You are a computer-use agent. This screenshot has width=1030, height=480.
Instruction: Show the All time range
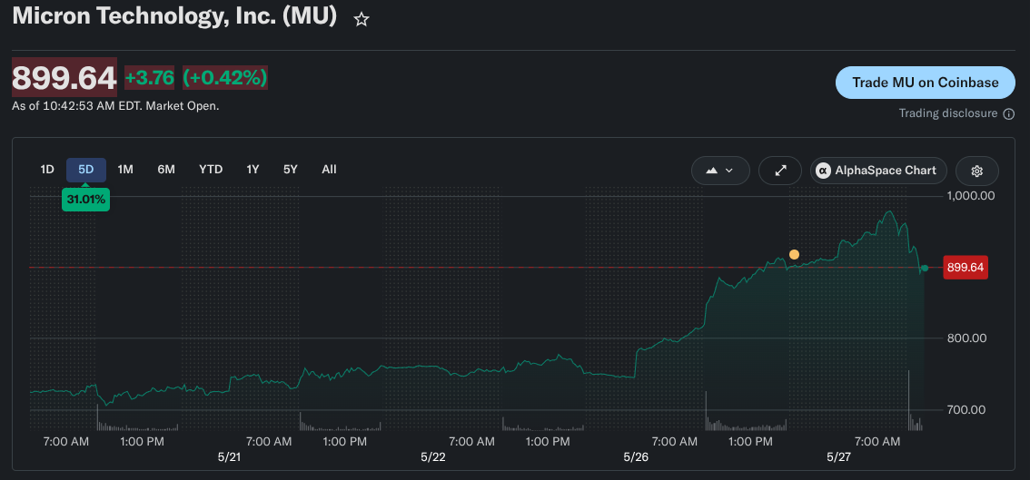[x=329, y=170]
